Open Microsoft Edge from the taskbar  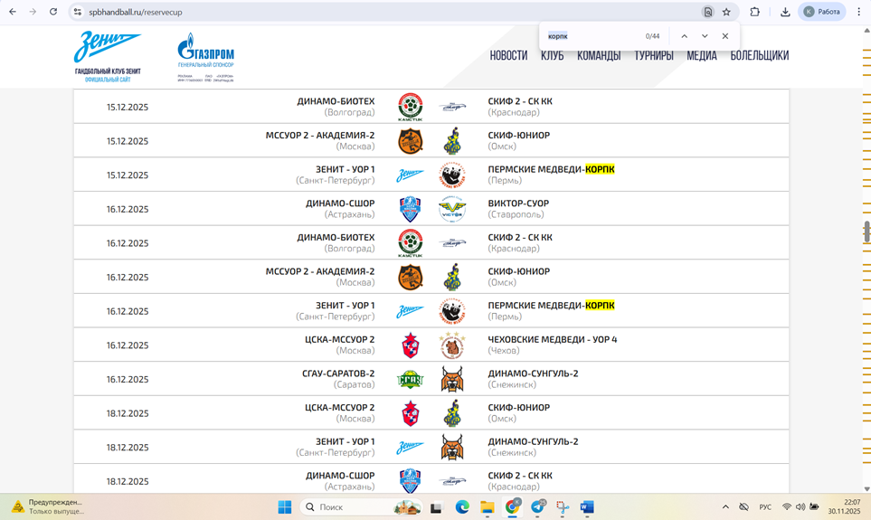[461, 506]
